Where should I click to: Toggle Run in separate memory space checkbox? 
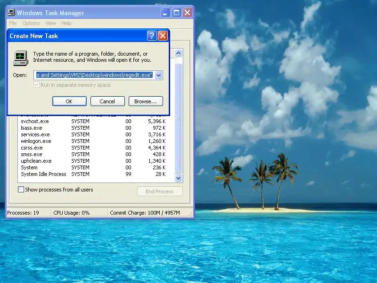37,85
